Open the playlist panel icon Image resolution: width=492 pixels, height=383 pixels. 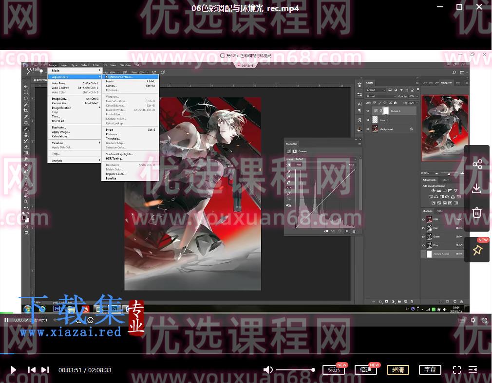pos(473,370)
